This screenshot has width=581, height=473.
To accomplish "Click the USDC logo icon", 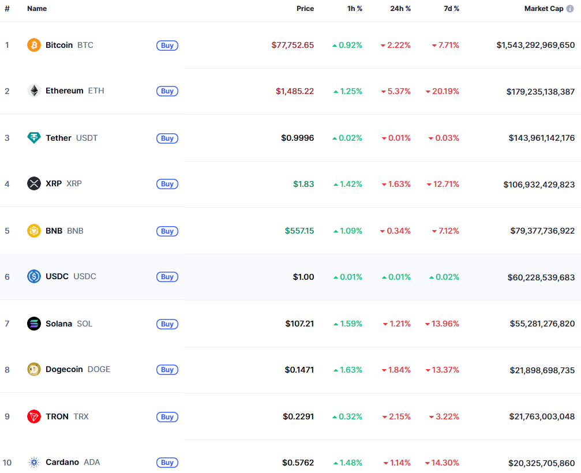I will [x=34, y=276].
